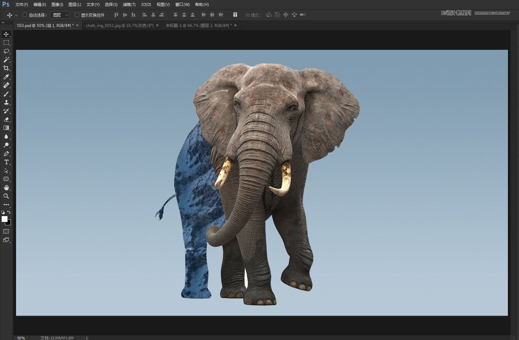Open the 滤镜(T) menu
The image size is (519, 340).
coord(129,4)
